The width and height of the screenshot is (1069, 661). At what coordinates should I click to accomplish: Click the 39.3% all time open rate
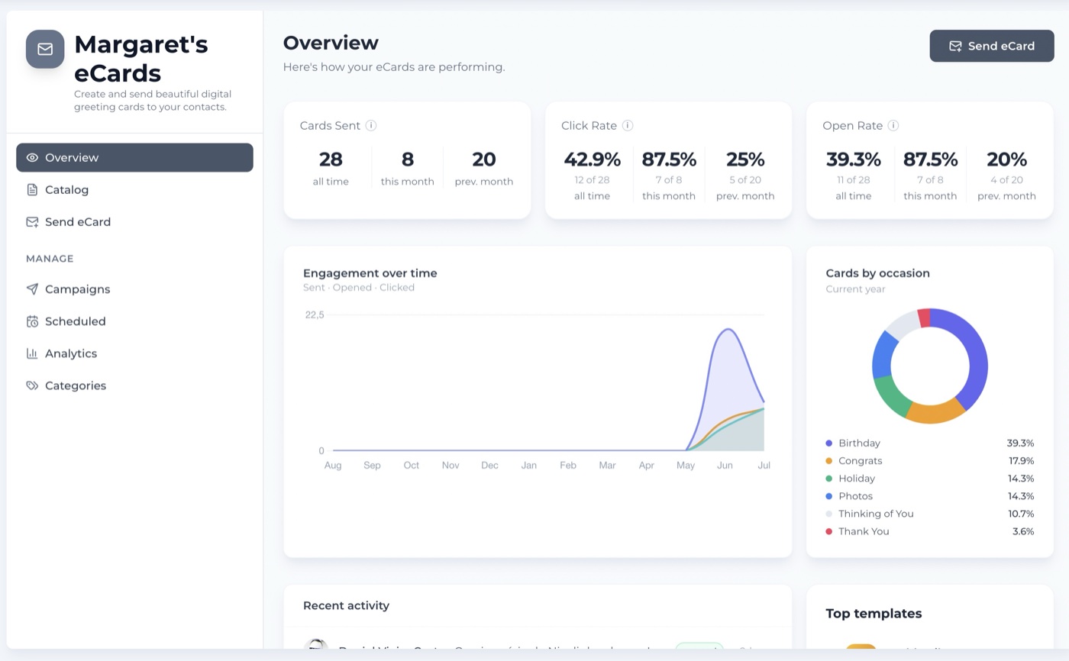coord(854,160)
